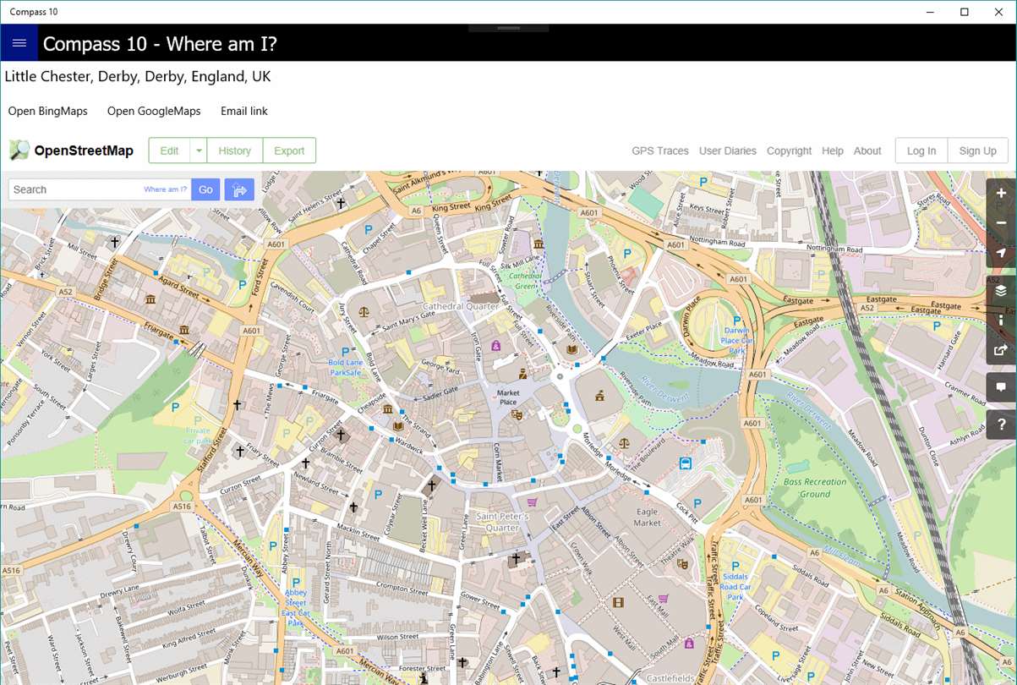Open the map Layers panel

coord(1001,291)
